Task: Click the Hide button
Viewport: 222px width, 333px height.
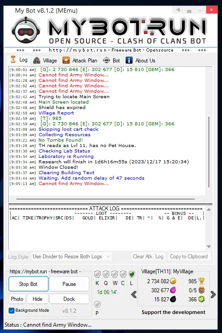Action: [38, 299]
